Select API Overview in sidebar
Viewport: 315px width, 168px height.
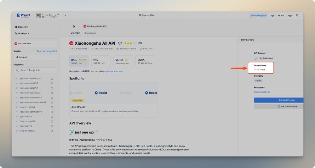click(35, 43)
